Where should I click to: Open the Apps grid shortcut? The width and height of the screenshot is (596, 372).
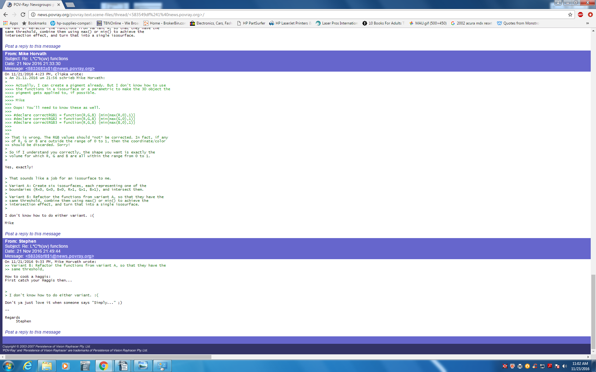click(x=11, y=23)
